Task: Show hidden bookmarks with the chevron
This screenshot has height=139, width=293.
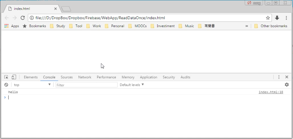Action: [x=247, y=26]
